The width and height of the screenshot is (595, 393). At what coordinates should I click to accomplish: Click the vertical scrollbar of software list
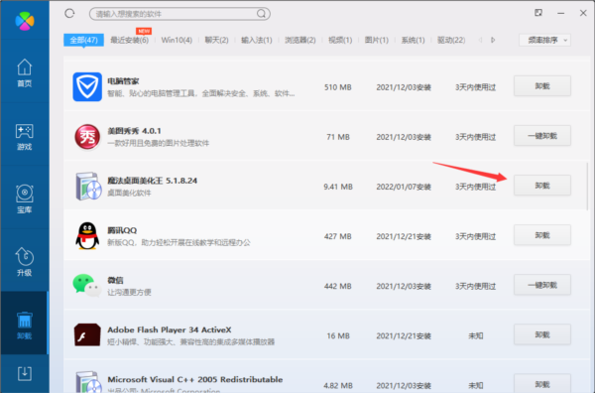[x=587, y=186]
